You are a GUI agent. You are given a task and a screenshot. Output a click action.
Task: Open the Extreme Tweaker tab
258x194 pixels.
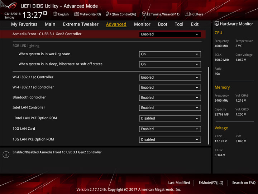[81, 24]
